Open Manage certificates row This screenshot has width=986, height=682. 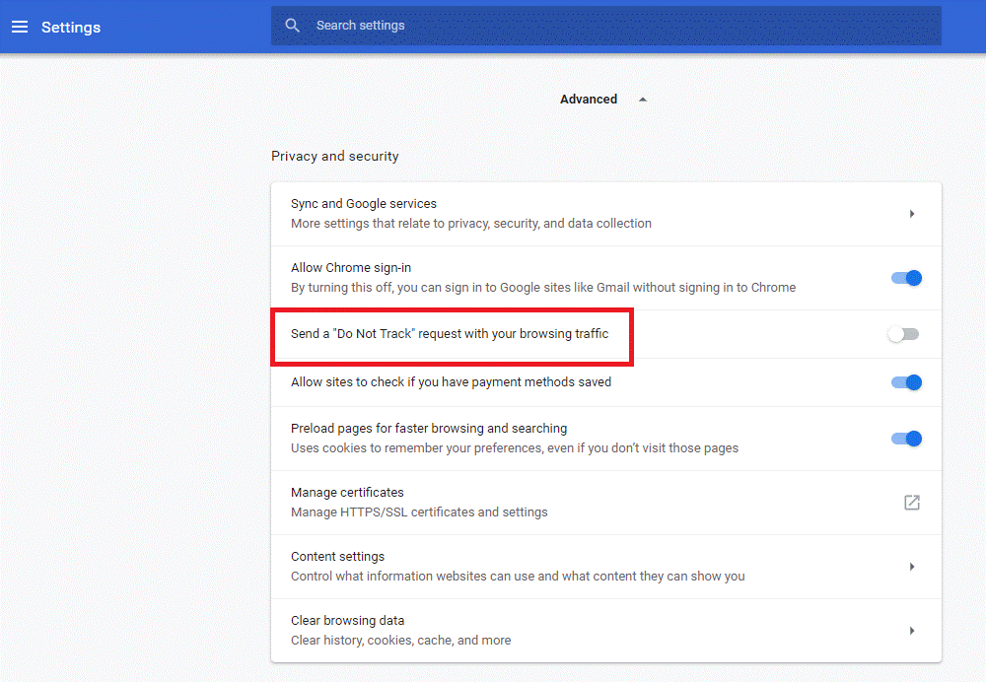[x=606, y=503]
